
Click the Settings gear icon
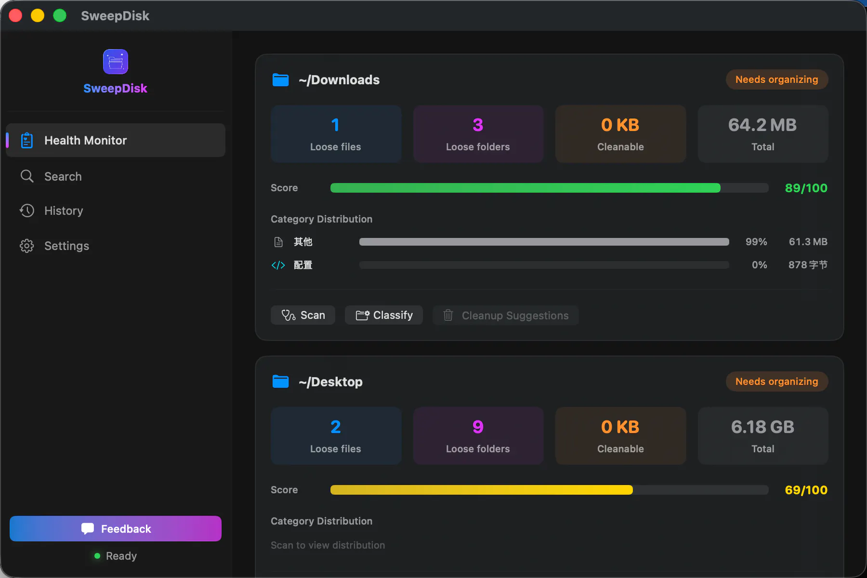pyautogui.click(x=27, y=246)
